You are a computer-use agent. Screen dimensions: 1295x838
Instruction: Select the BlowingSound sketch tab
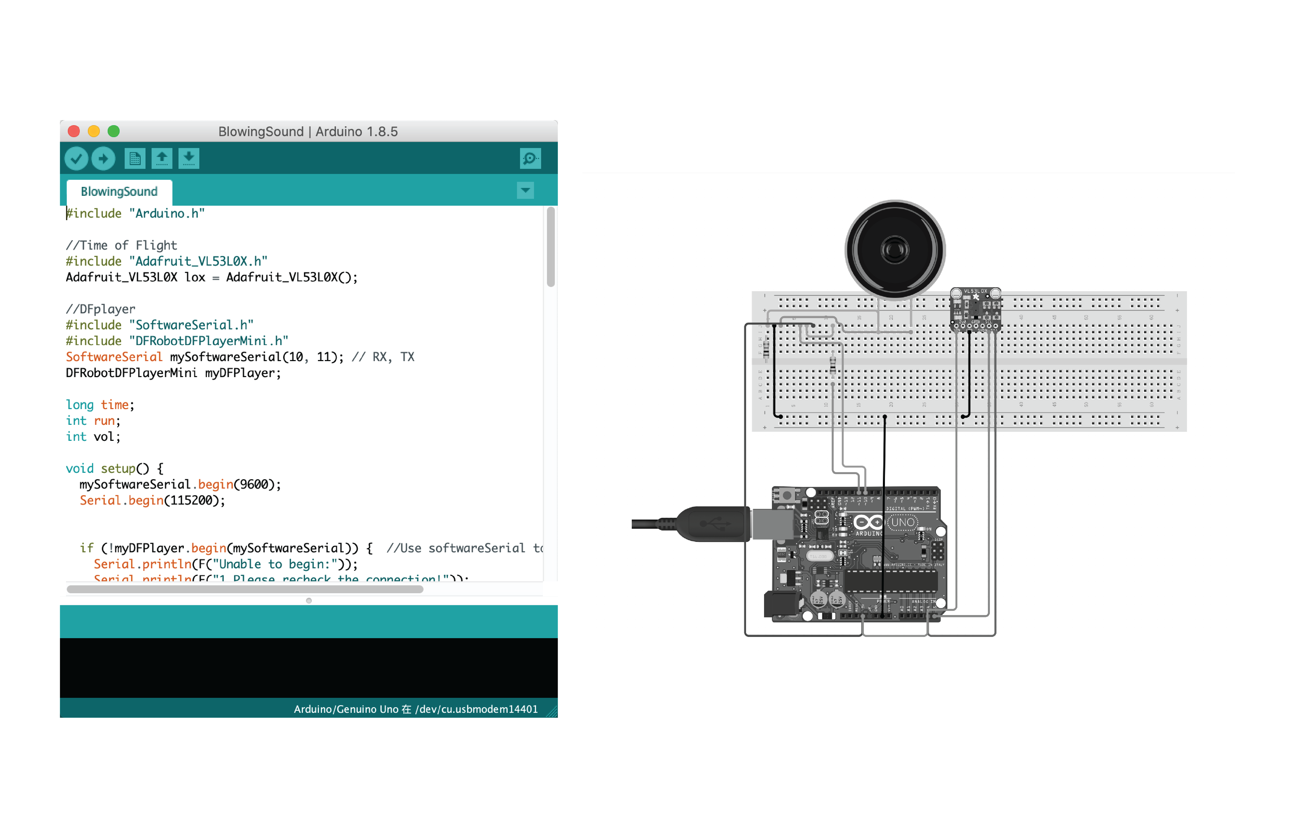[119, 191]
